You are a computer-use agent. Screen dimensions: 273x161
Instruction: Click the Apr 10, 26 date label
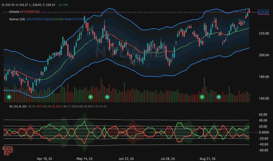point(45,159)
